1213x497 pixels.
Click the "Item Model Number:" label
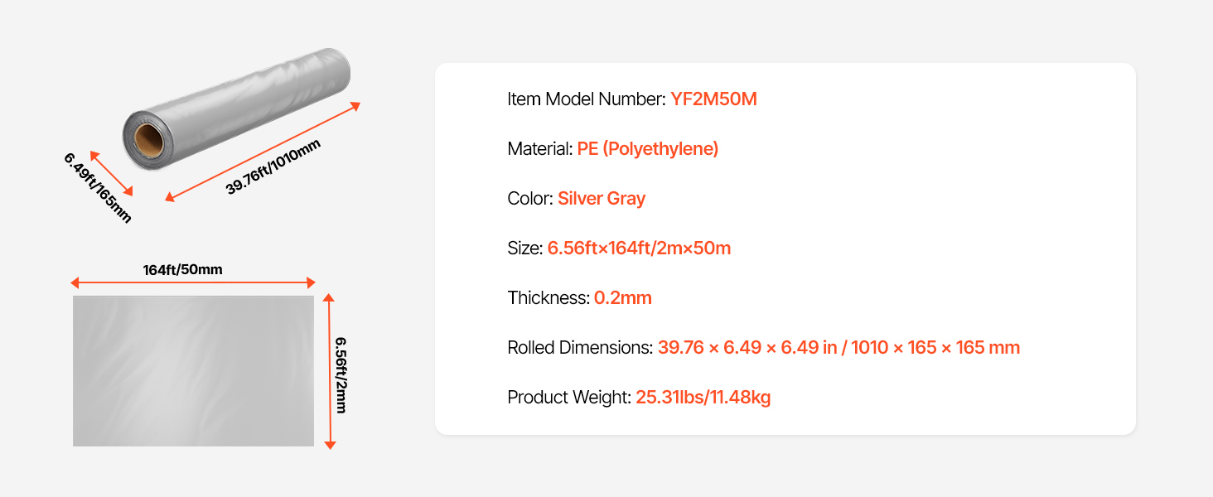click(x=586, y=99)
